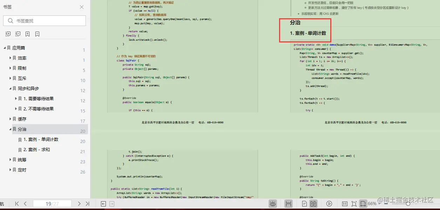
Task: Expand the 2. 不需等待结果 node
Action: click(16, 109)
